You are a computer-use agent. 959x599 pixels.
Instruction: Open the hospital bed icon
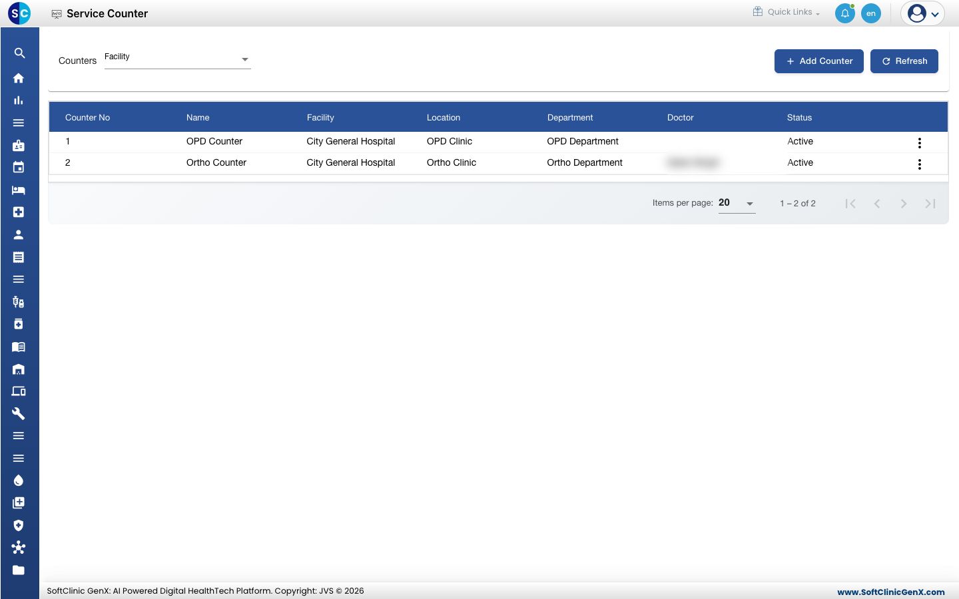click(x=19, y=190)
